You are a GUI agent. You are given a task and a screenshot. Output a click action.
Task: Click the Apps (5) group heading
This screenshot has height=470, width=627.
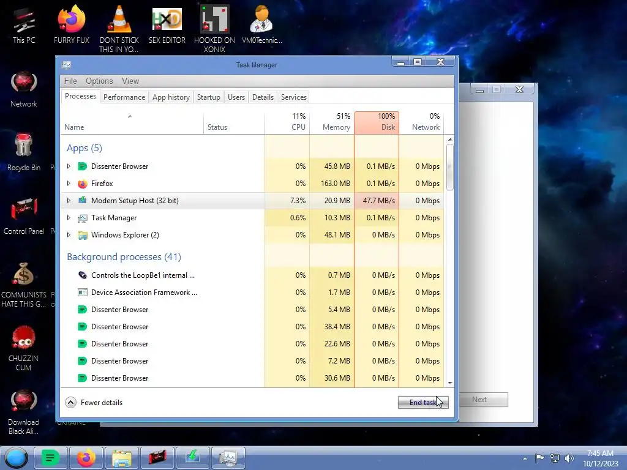click(x=84, y=148)
